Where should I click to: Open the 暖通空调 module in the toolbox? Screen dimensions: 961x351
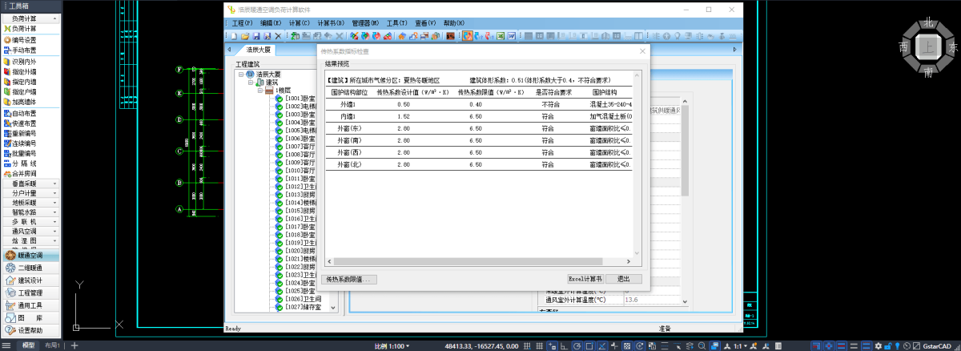pos(32,256)
